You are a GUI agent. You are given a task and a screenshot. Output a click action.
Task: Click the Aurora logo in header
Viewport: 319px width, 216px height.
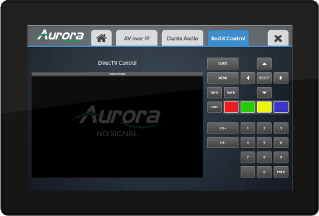58,35
